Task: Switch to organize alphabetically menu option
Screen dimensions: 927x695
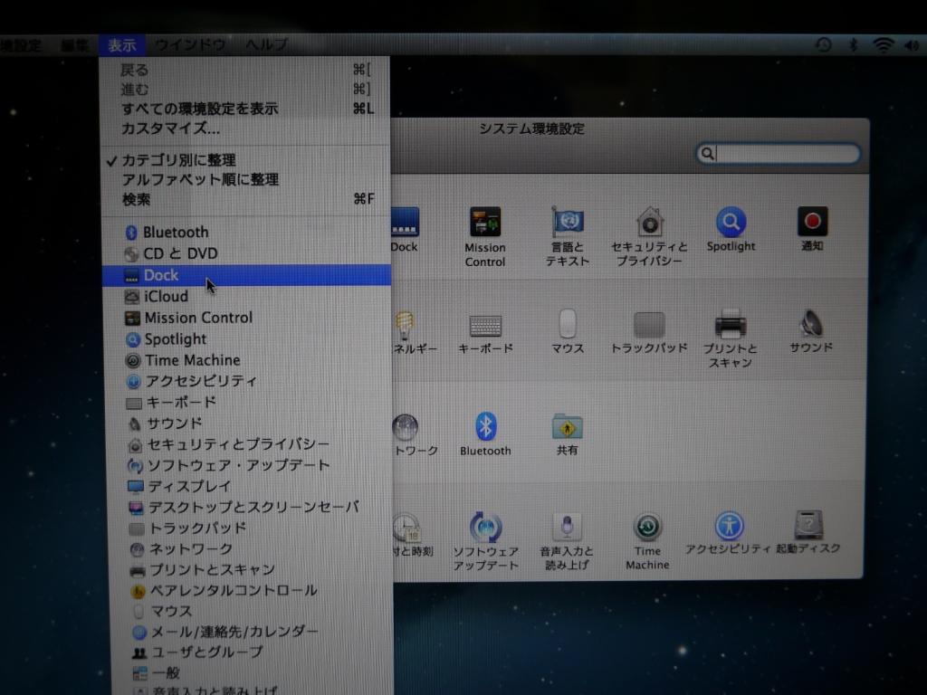Action: pyautogui.click(x=200, y=179)
